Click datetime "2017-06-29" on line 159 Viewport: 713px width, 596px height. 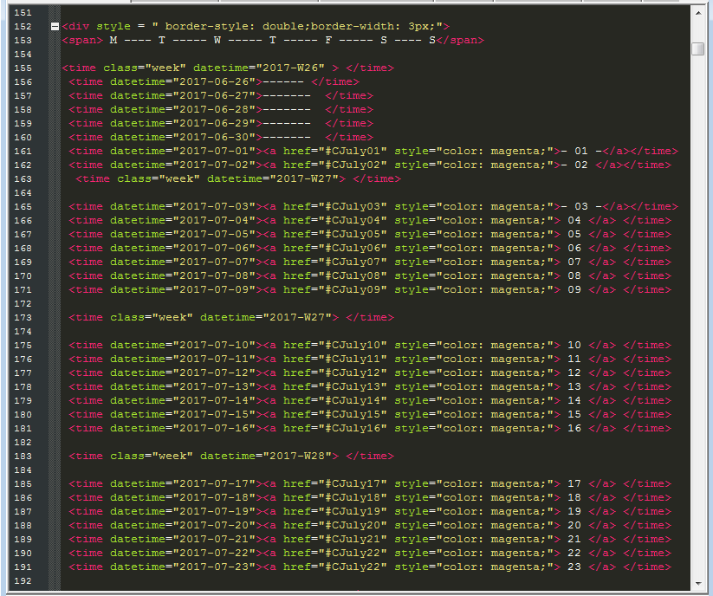pos(217,124)
